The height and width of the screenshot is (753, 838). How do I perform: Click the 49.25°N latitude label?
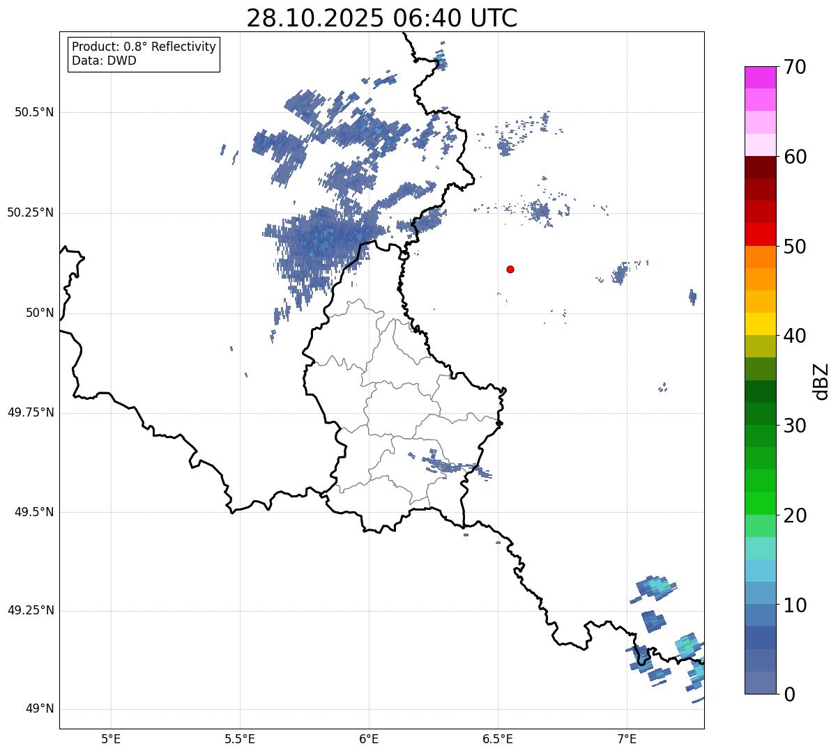coord(31,611)
